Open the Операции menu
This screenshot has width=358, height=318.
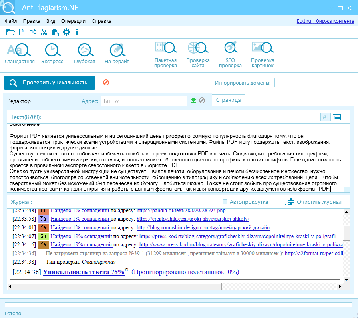point(73,21)
